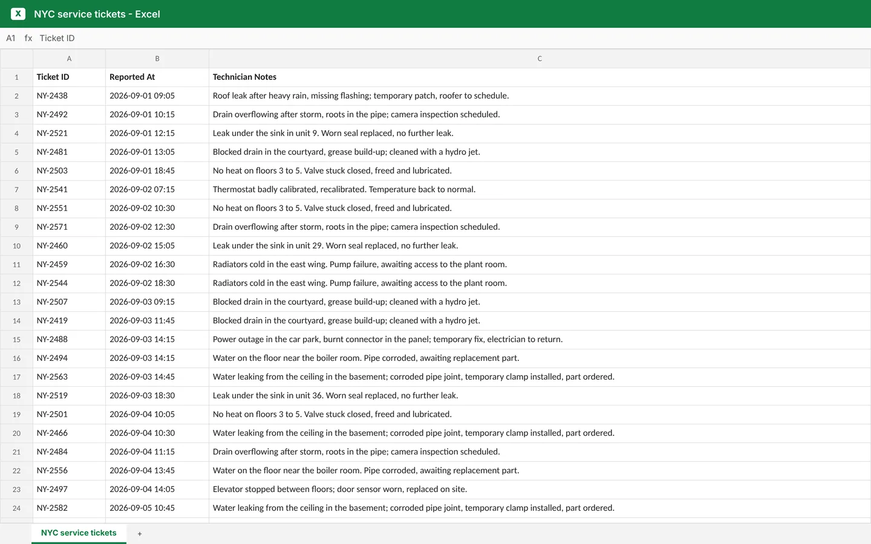
Task: Click the date 2026-09-02 07:15
Action: pyautogui.click(x=157, y=190)
